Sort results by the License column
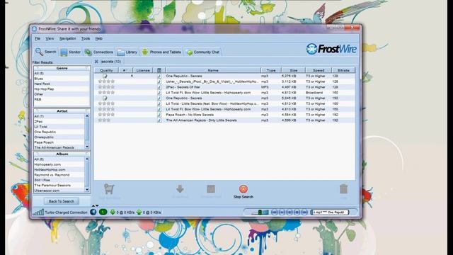The width and height of the screenshot is (453, 255). [x=143, y=70]
